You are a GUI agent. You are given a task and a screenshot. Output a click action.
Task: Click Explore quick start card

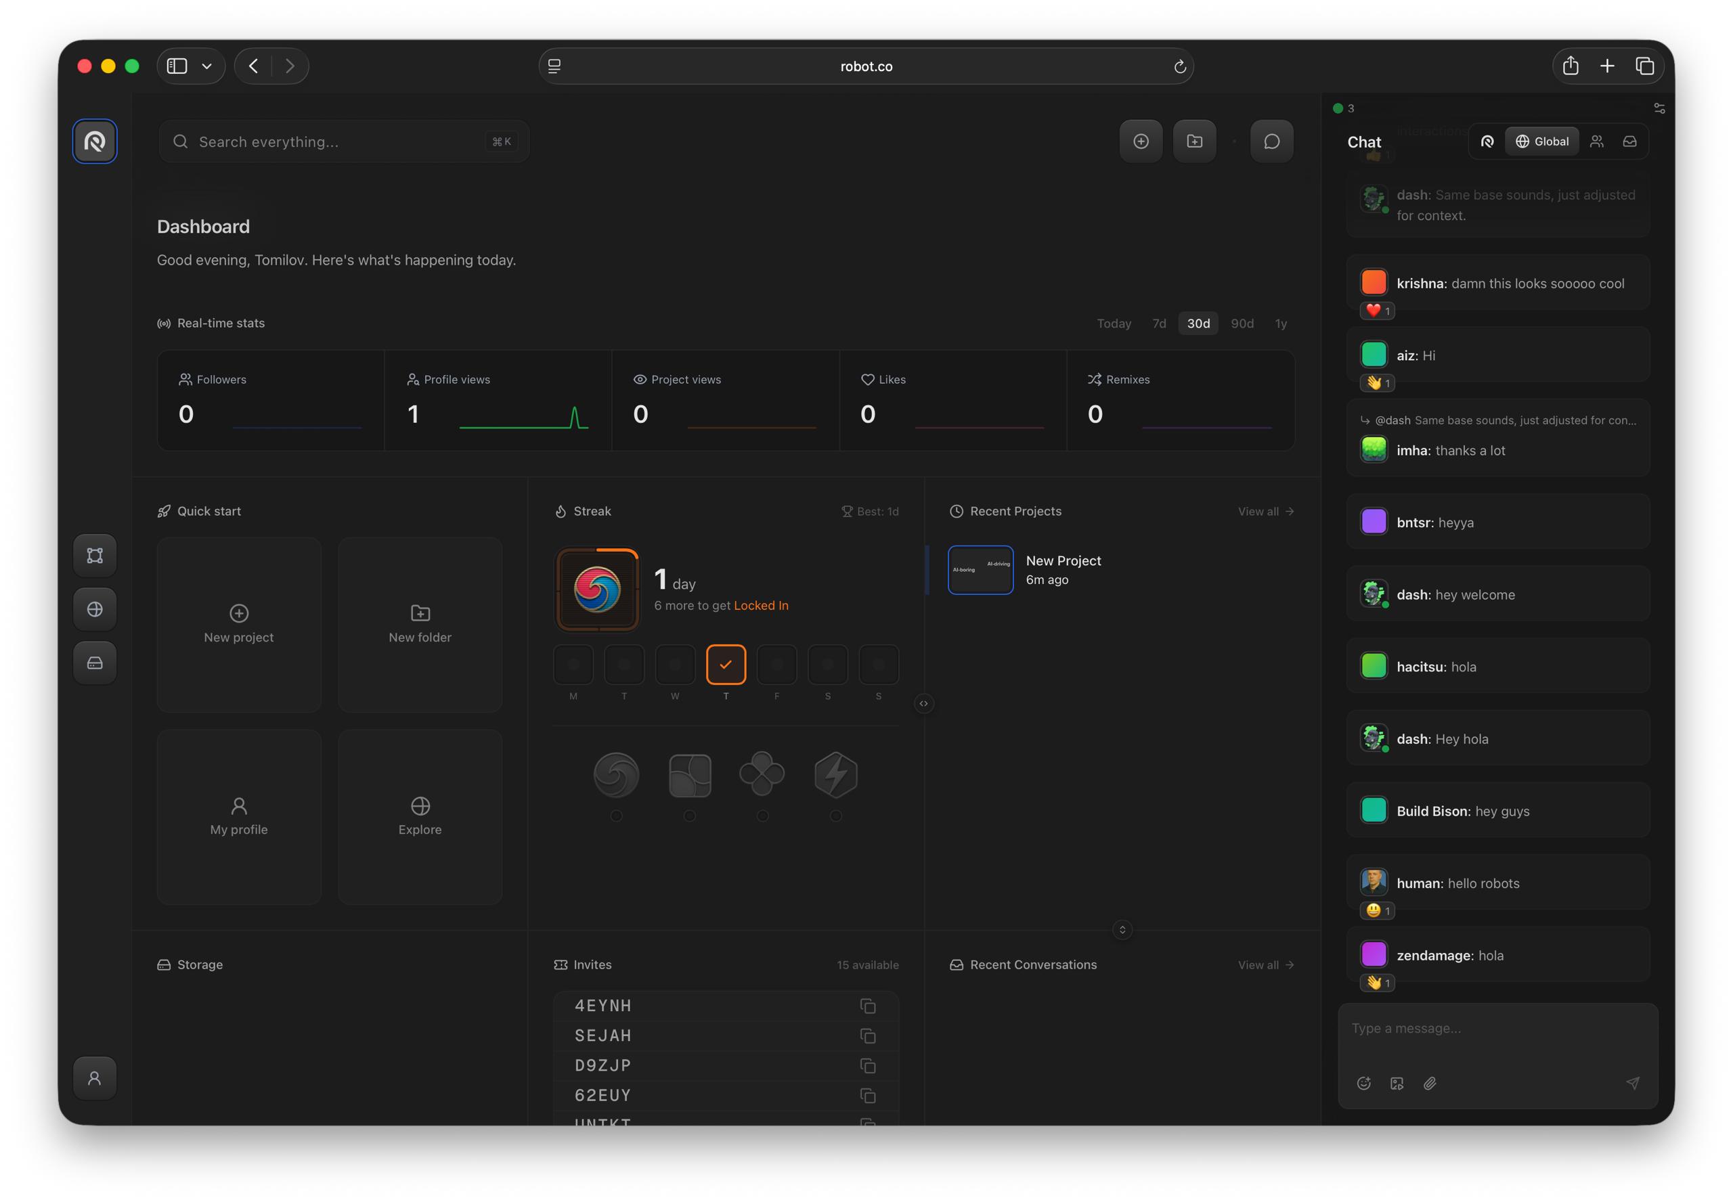420,817
